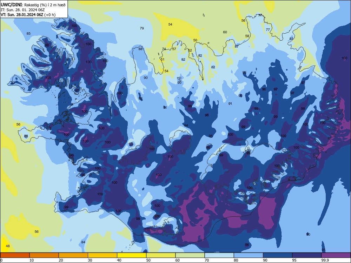Click the map value 48 in the yellow area
Image resolution: width=351 pixels, height=263 pixels.
click(8, 246)
